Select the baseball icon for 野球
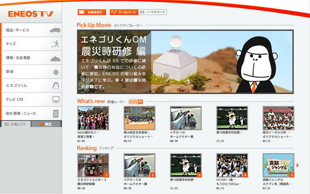Screen dimensions: 310x194 coord(56,72)
